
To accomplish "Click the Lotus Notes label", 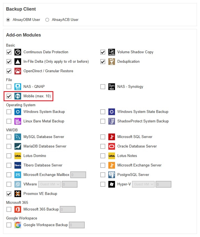I will click(127, 156).
